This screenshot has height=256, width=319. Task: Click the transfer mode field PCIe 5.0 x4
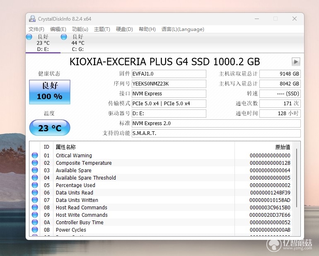(169, 104)
